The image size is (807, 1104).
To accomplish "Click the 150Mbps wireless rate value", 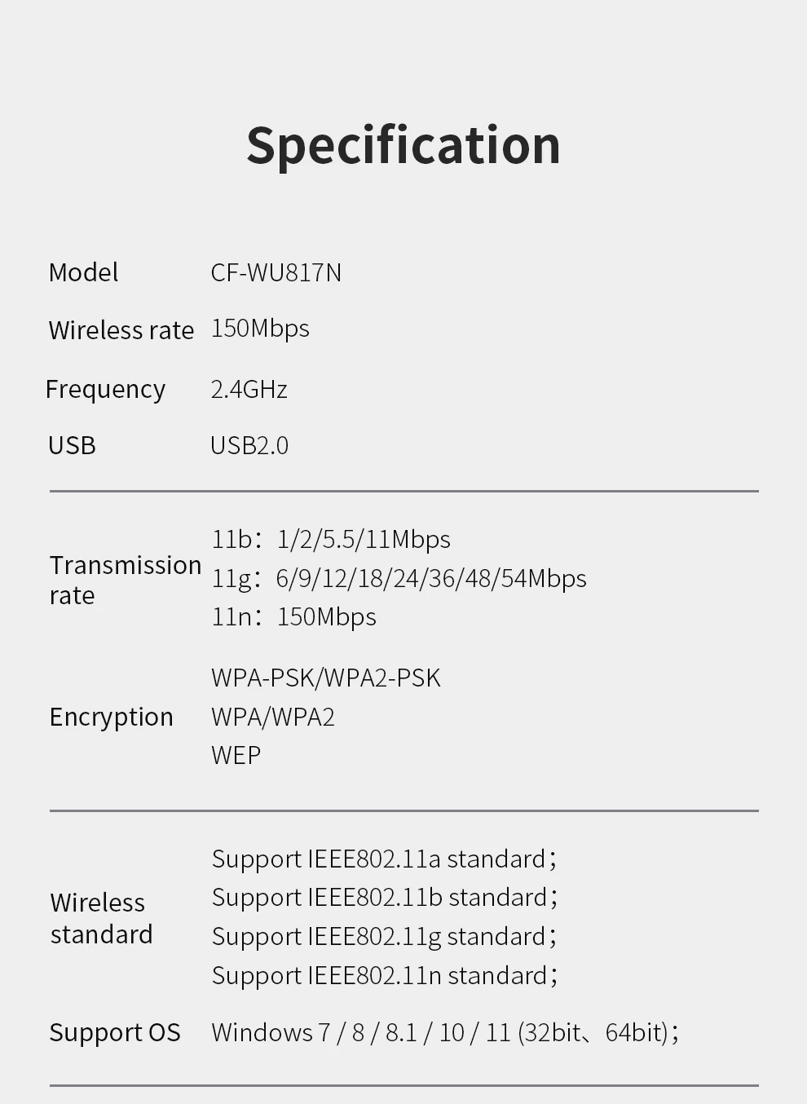I will (x=260, y=329).
